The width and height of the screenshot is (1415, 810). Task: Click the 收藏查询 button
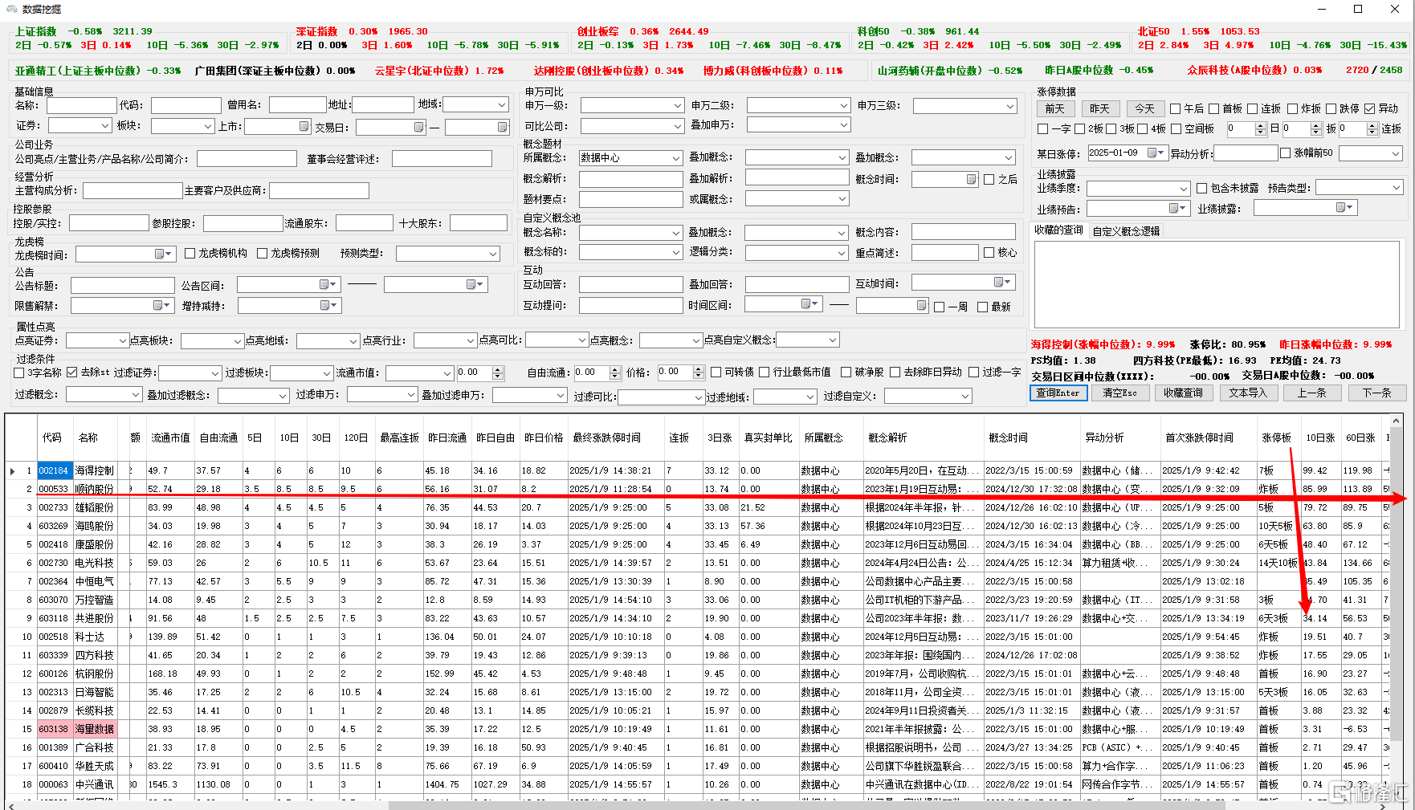1183,393
